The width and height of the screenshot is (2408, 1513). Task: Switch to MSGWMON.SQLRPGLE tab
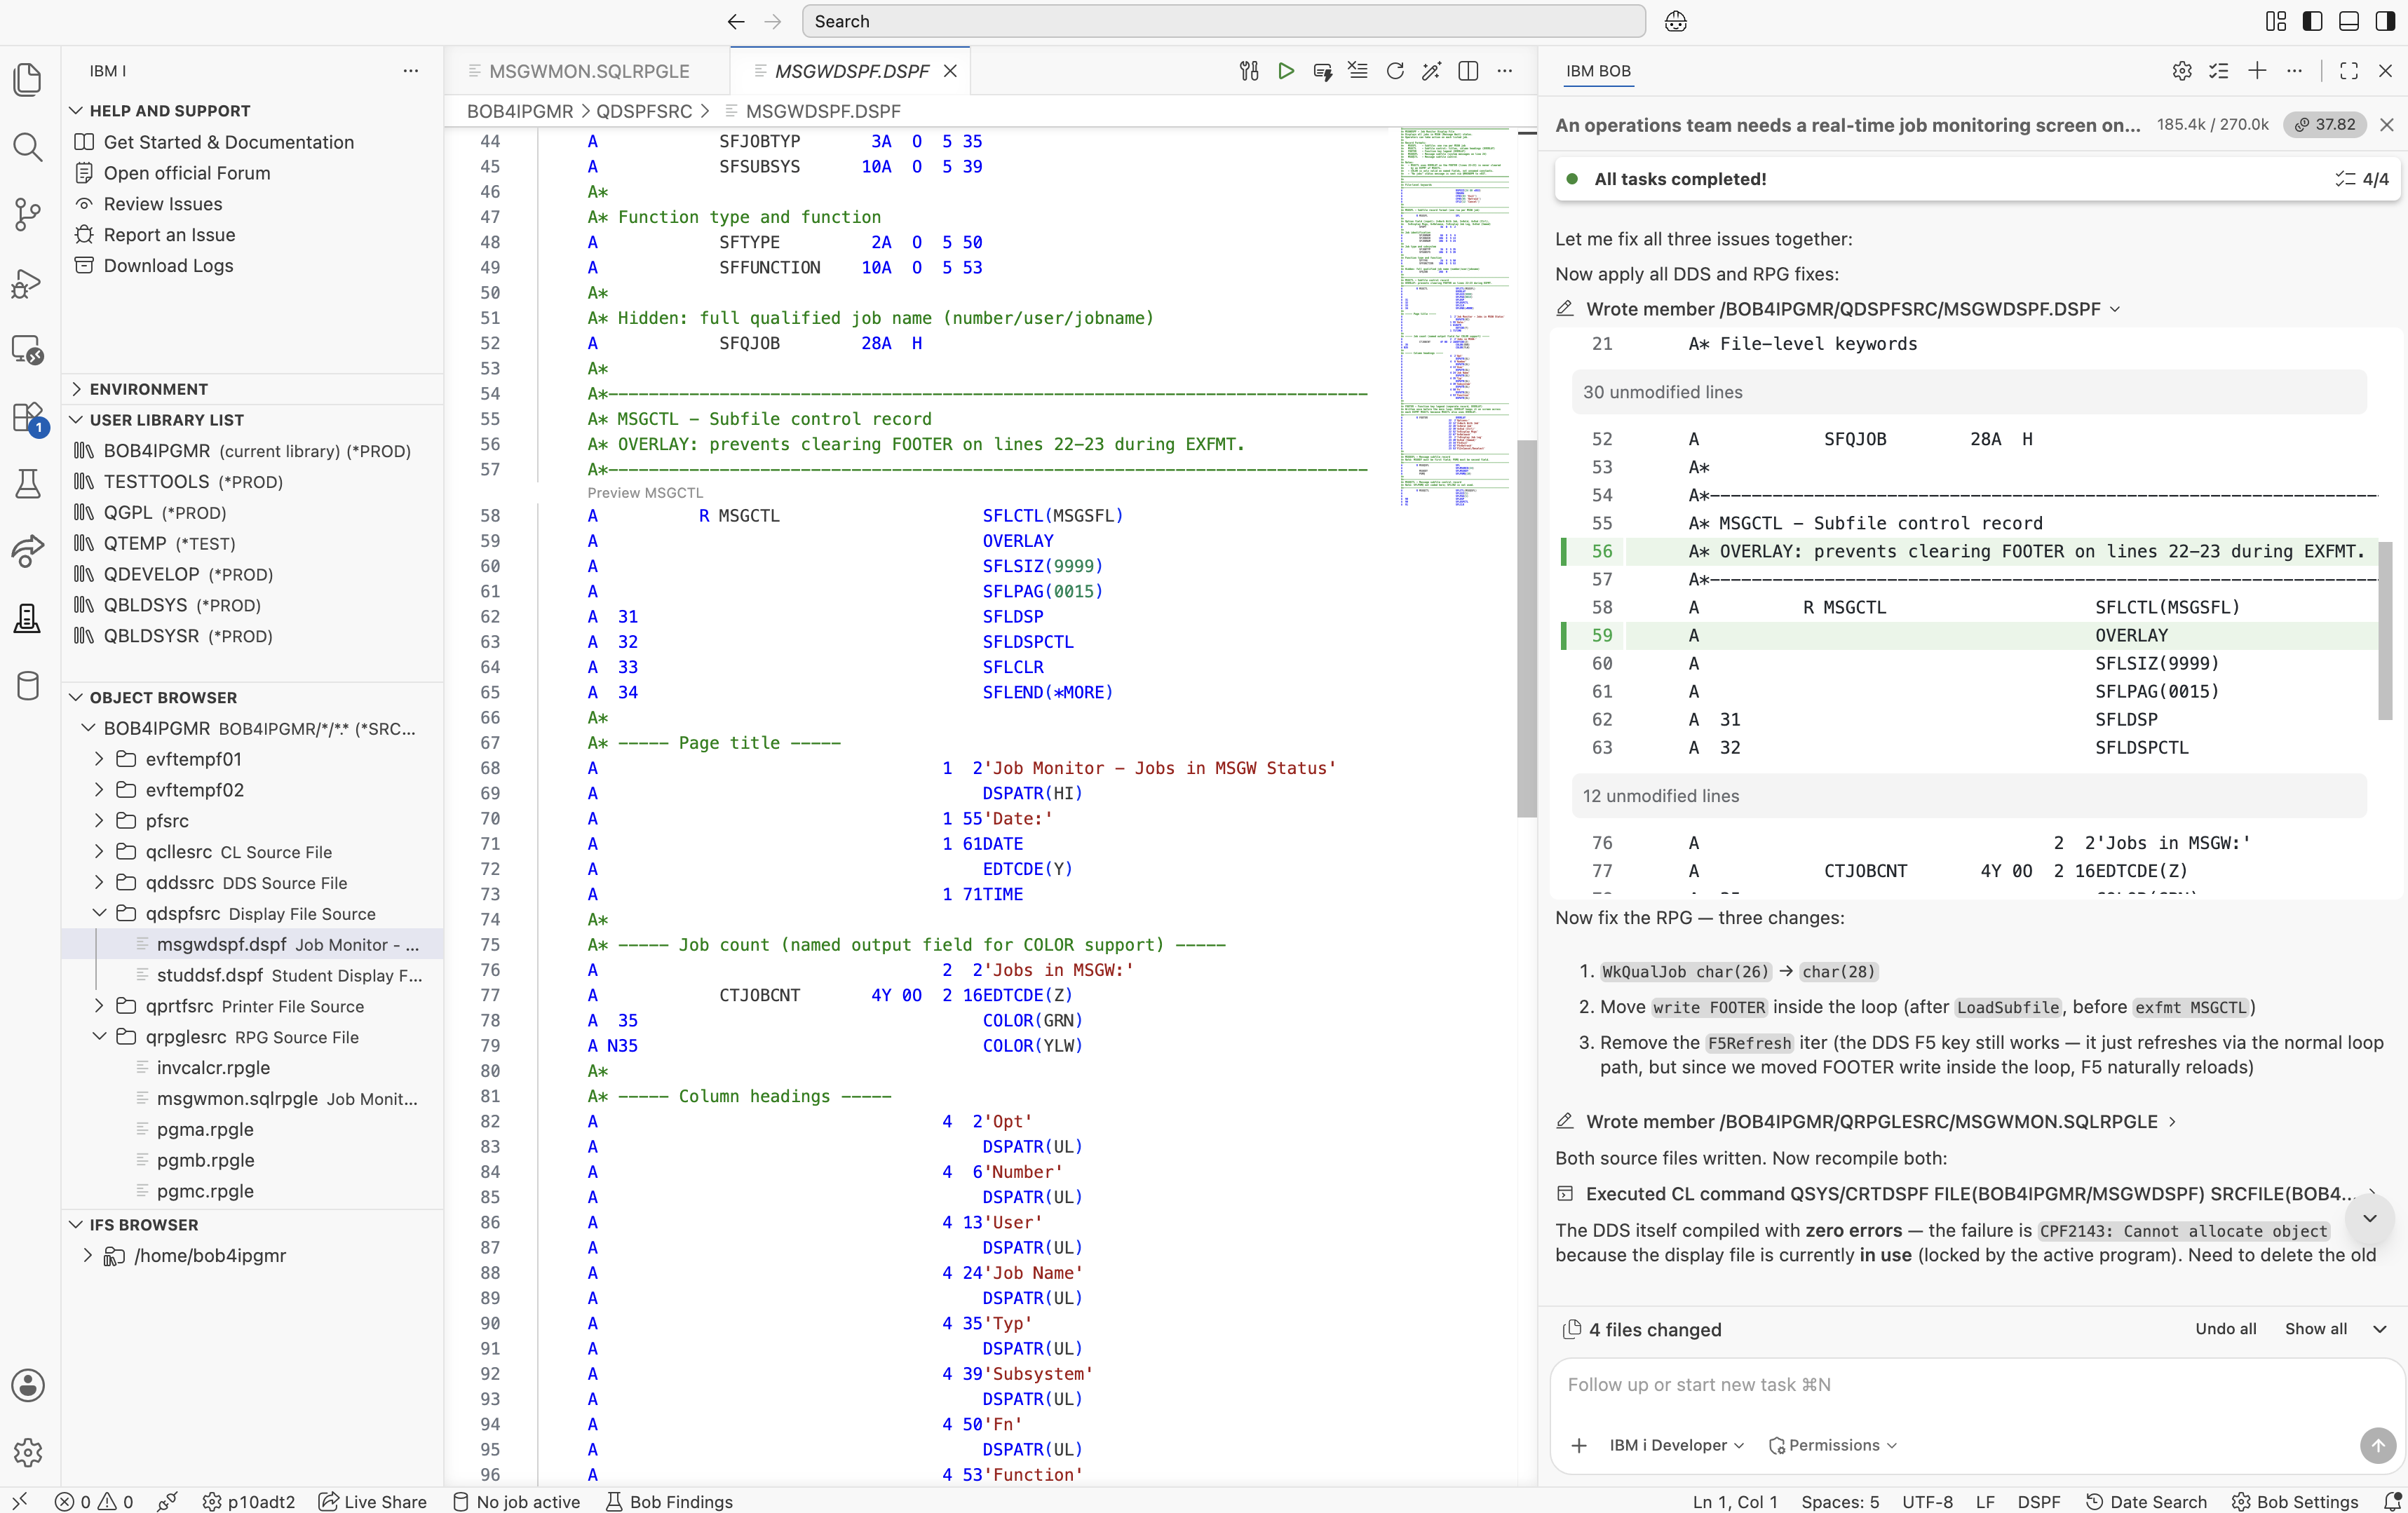(x=587, y=71)
